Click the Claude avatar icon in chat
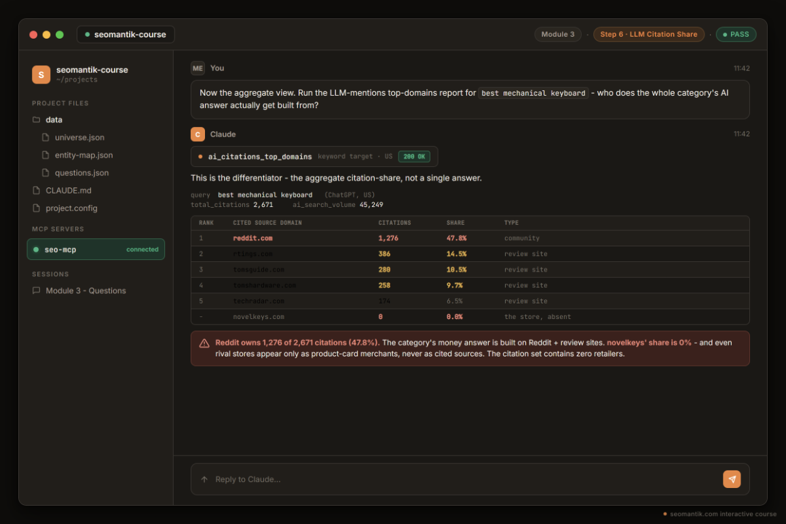 198,134
